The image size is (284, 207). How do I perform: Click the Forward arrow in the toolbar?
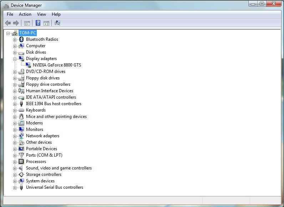[16, 23]
